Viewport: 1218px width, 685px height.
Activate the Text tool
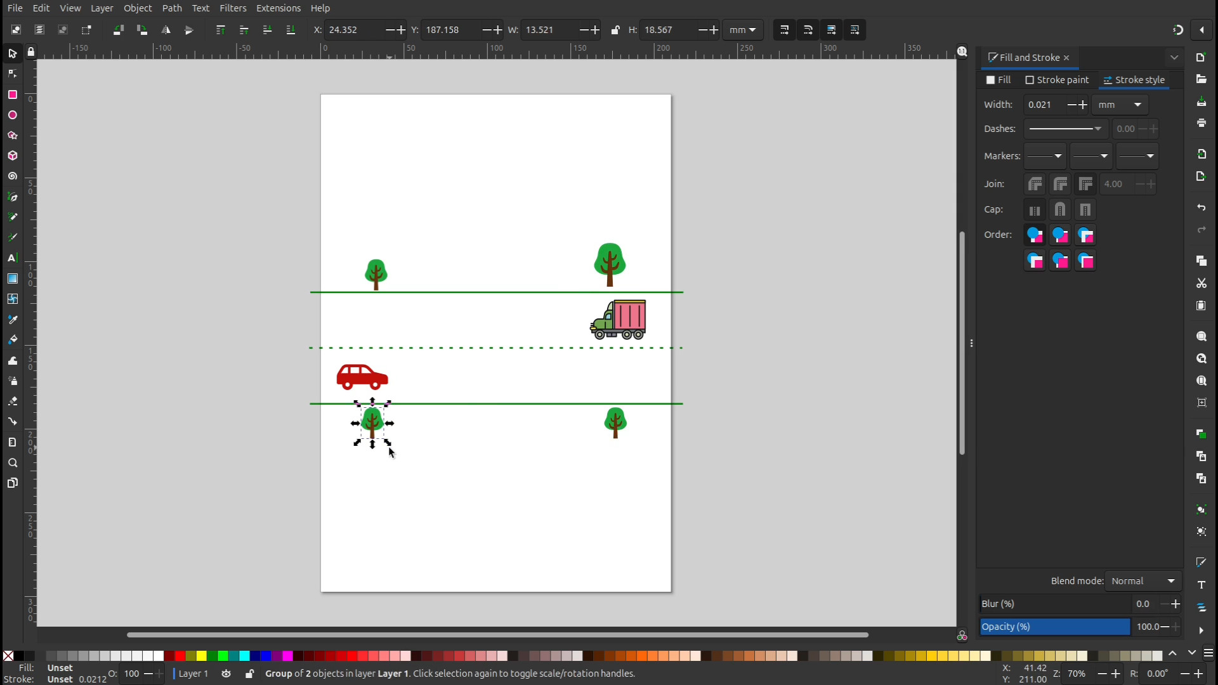click(12, 258)
